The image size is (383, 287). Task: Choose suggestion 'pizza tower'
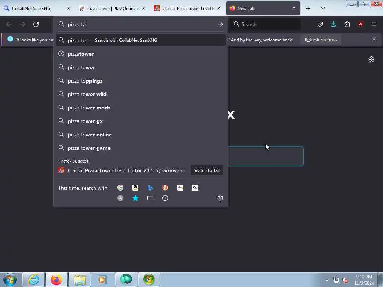(x=141, y=67)
